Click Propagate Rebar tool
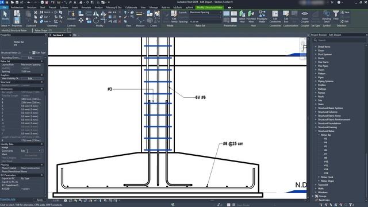This screenshot has width=368, height=207. (262, 17)
